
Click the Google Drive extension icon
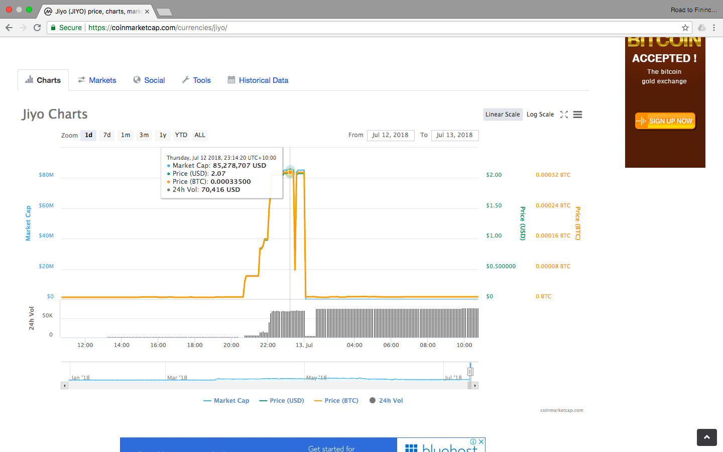pyautogui.click(x=701, y=28)
